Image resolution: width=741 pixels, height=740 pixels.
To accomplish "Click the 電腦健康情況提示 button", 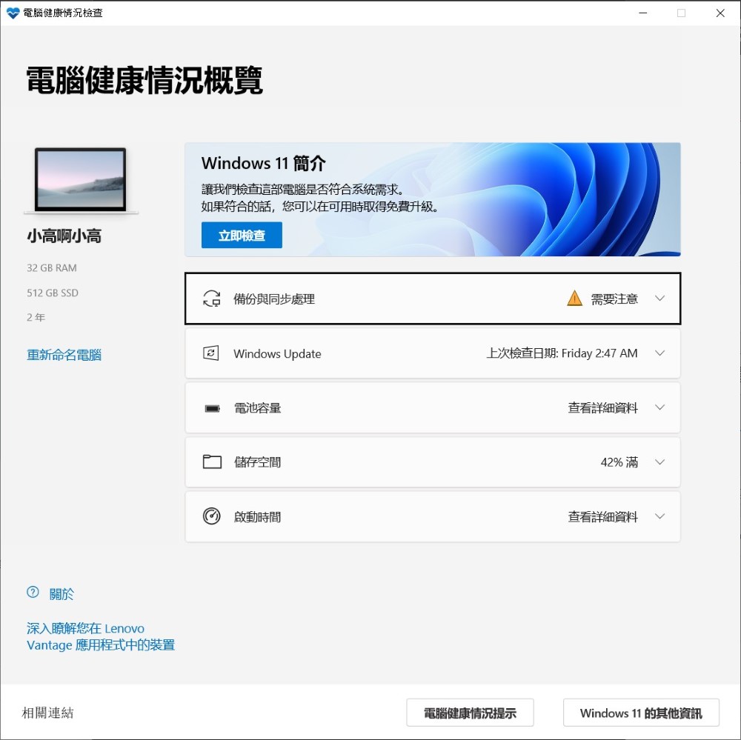I will 470,713.
